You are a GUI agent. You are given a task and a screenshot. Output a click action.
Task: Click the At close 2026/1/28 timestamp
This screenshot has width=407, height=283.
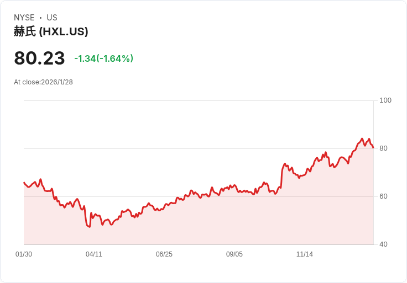pos(43,82)
